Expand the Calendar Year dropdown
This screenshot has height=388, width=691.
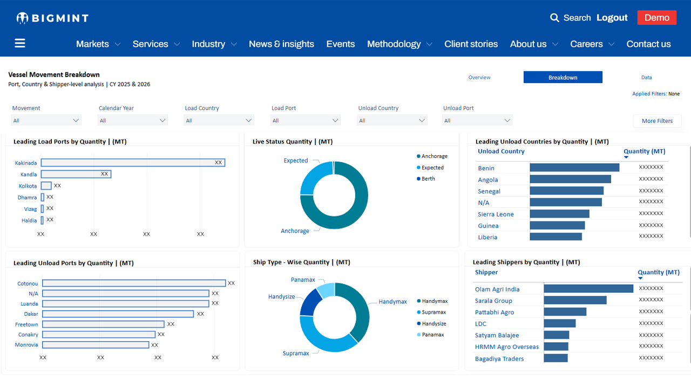click(132, 121)
